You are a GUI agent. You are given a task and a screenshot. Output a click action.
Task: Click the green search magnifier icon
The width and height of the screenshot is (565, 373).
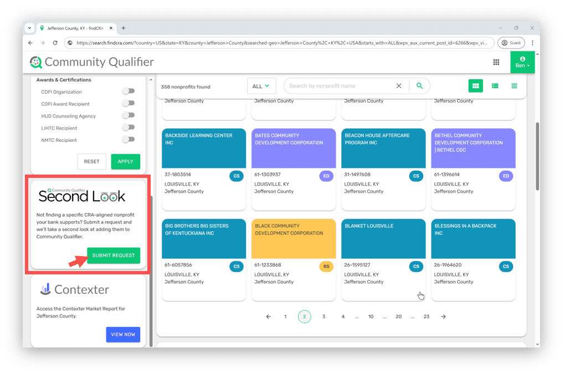click(x=419, y=86)
